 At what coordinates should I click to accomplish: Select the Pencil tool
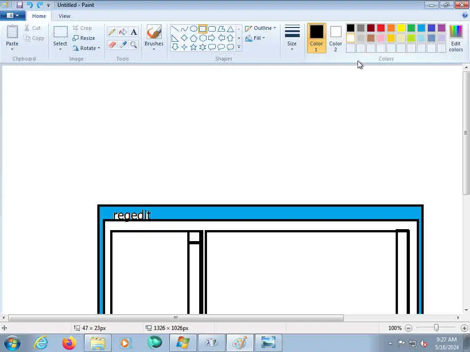(x=112, y=32)
